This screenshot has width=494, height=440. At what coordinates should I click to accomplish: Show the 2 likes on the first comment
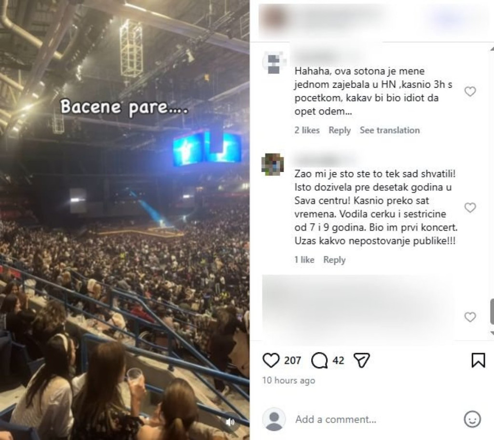tap(307, 130)
